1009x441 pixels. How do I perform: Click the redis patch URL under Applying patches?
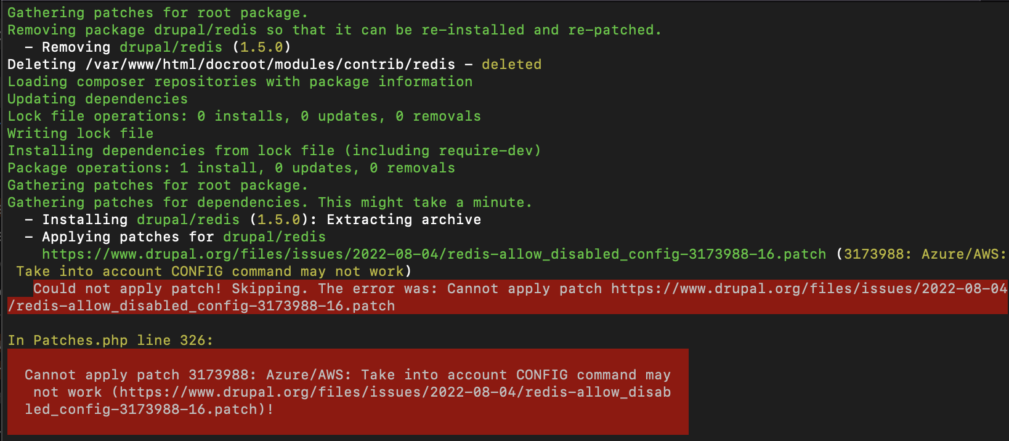click(434, 254)
